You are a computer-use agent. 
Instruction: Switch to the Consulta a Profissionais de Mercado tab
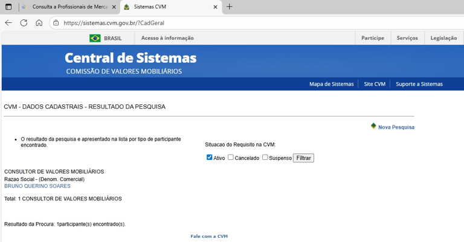pyautogui.click(x=70, y=7)
